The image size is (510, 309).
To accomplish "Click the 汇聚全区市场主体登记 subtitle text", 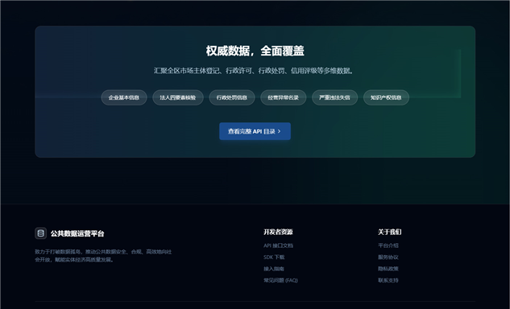I will click(x=254, y=71).
